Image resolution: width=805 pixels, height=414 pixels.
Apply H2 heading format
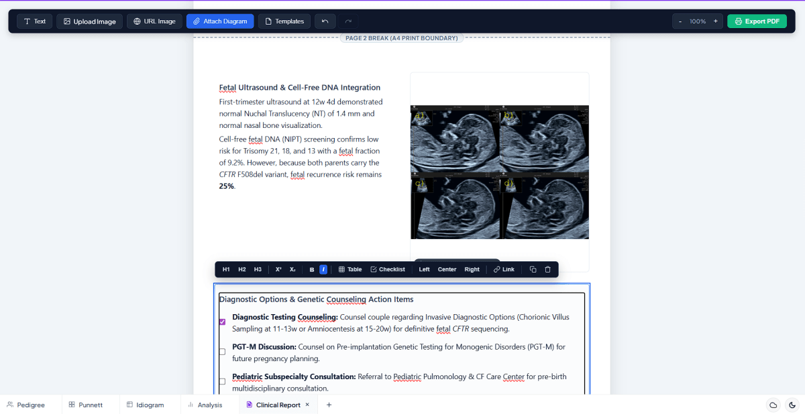242,269
